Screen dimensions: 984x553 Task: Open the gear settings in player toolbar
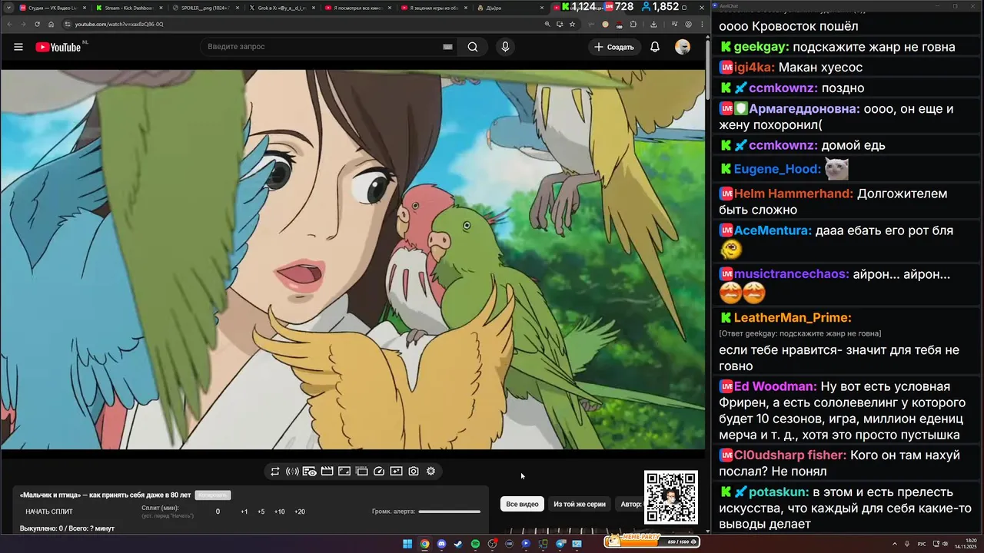pos(430,472)
